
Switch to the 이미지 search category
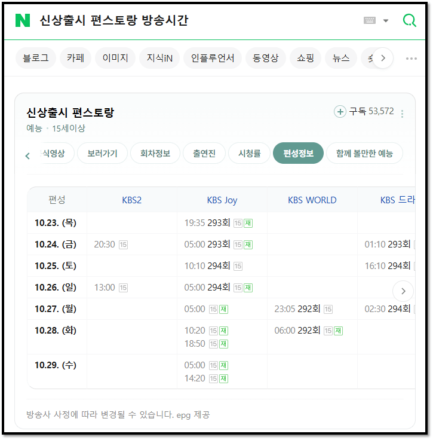[115, 58]
